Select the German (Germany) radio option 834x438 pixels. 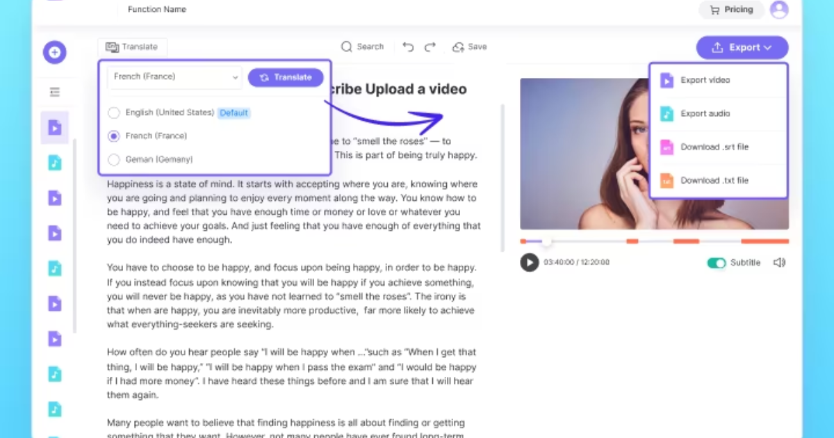(114, 159)
